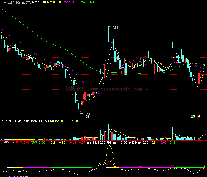The height and width of the screenshot is (177, 207).
Task: Click the green 跌 indicator icon
Action: [193, 117]
